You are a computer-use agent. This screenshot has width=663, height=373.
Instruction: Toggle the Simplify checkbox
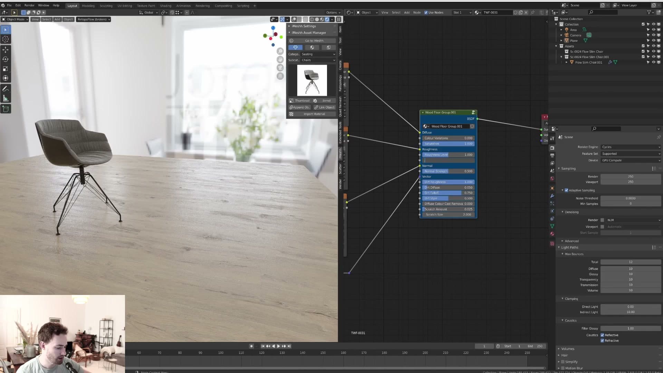click(563, 362)
